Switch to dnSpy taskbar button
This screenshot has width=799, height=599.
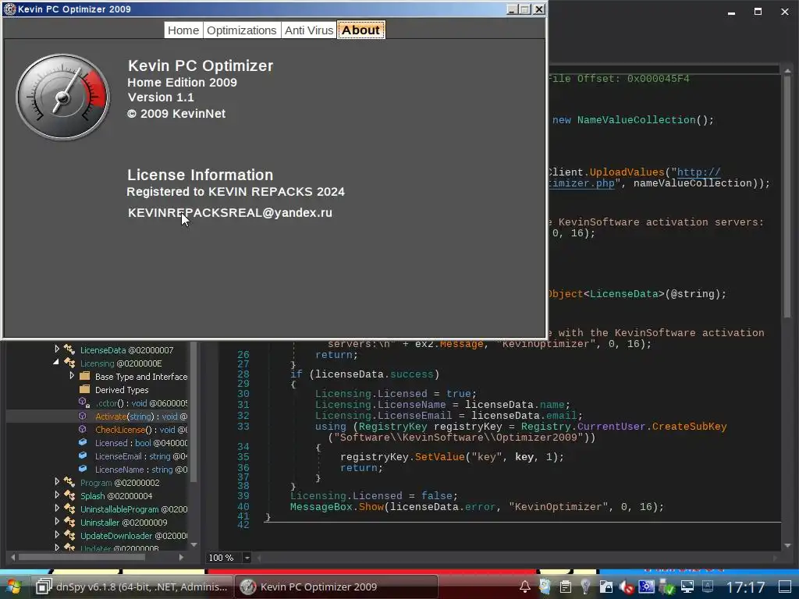(x=131, y=587)
